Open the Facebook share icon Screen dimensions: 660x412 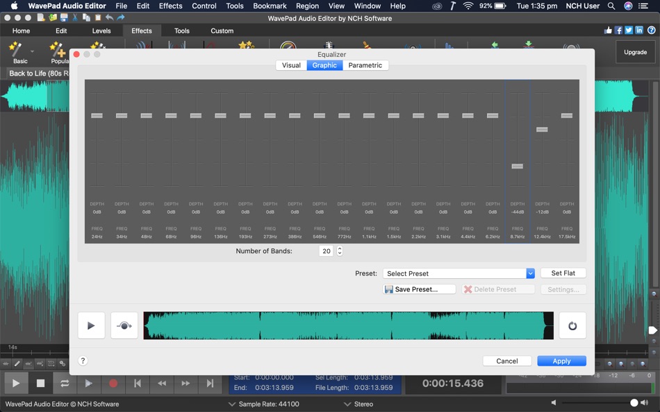point(618,31)
